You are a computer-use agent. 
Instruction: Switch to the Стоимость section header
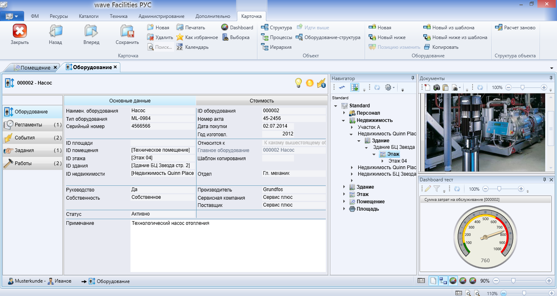tap(261, 101)
